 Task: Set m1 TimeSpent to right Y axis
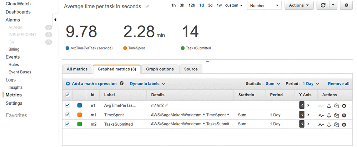tap(308, 115)
